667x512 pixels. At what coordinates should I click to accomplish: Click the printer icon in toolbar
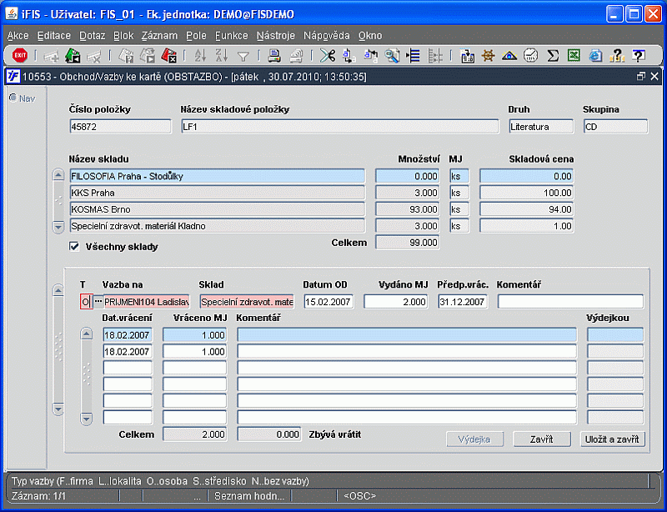coord(274,56)
